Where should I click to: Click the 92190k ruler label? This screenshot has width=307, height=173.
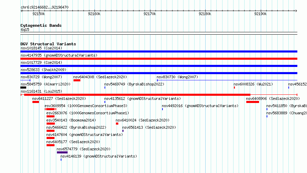(x=260, y=14)
